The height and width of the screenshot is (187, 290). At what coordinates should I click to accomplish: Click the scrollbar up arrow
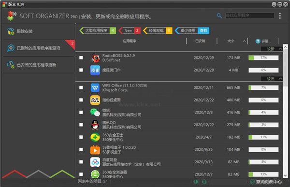[285, 47]
